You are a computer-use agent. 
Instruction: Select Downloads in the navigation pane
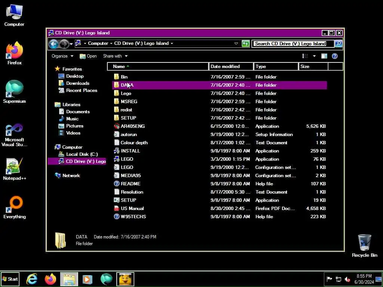pyautogui.click(x=74, y=83)
